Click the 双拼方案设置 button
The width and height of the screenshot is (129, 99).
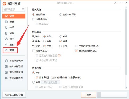point(50,83)
